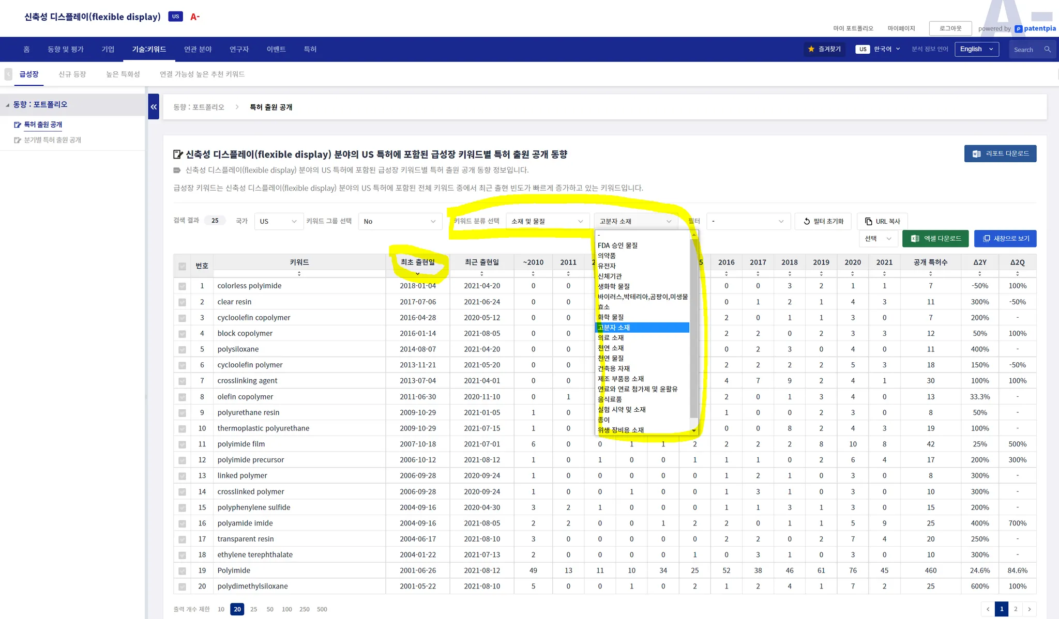The image size is (1059, 619).
Task: Open the 연관 분야 menu item
Action: pos(198,49)
